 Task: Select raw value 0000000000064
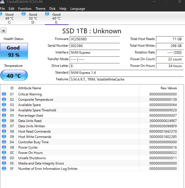coord(163,105)
